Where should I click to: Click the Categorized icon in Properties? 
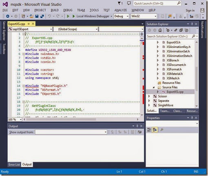(149, 130)
